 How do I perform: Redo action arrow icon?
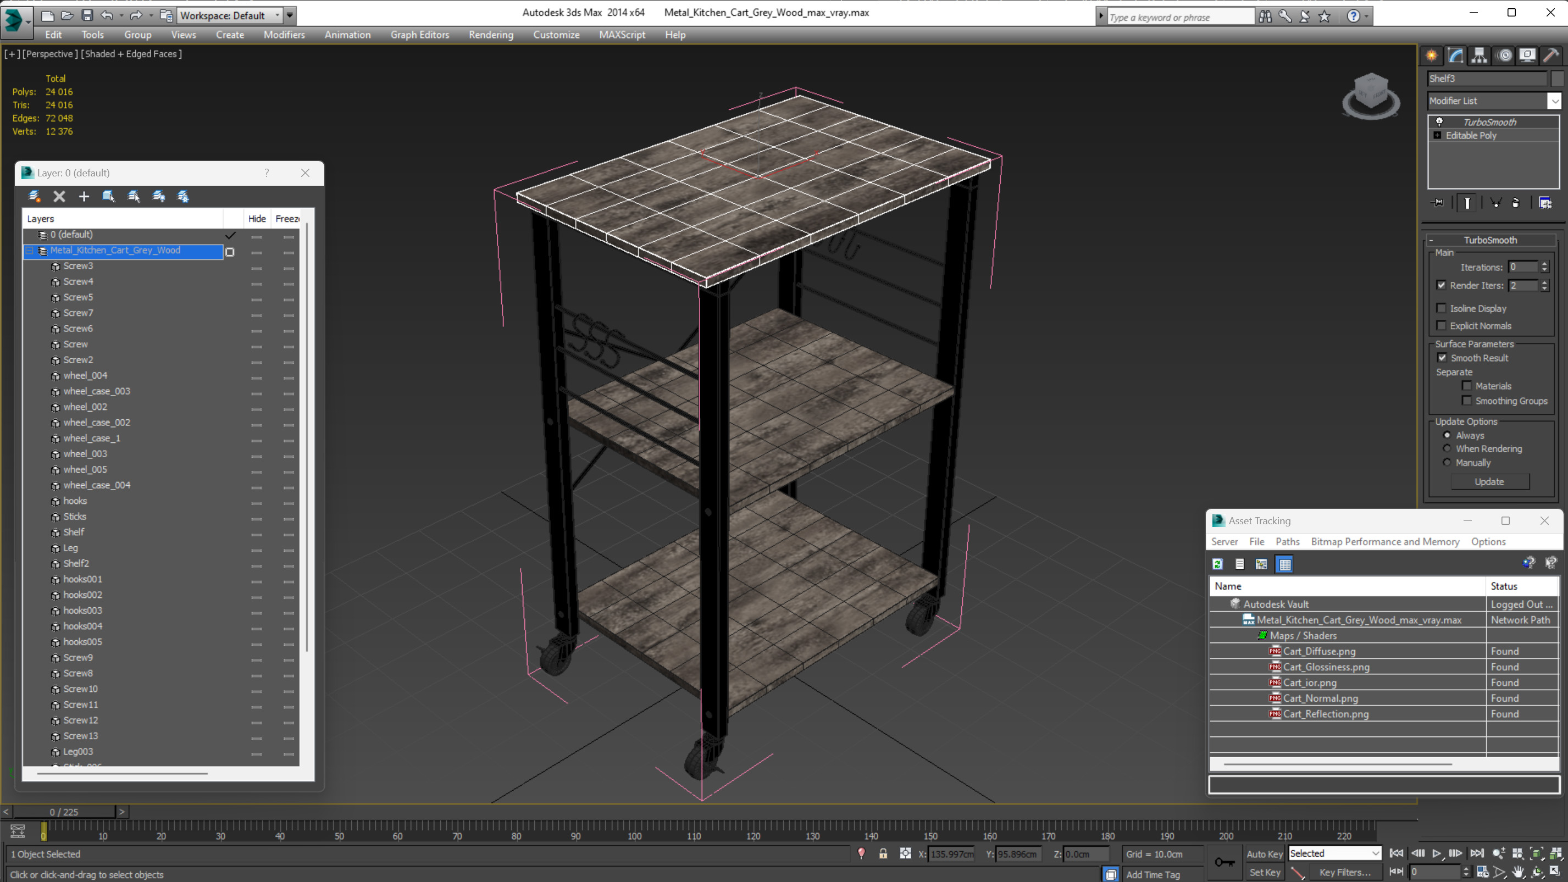click(x=136, y=15)
